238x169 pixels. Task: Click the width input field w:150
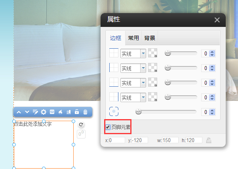170,140
